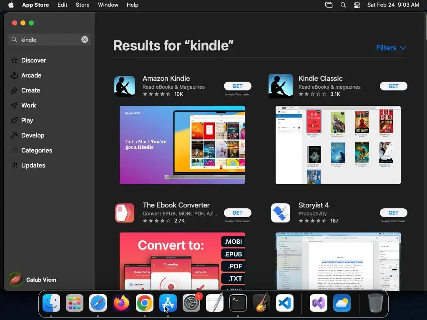427x320 pixels.
Task: Get the Storyist 4 app
Action: click(x=394, y=213)
